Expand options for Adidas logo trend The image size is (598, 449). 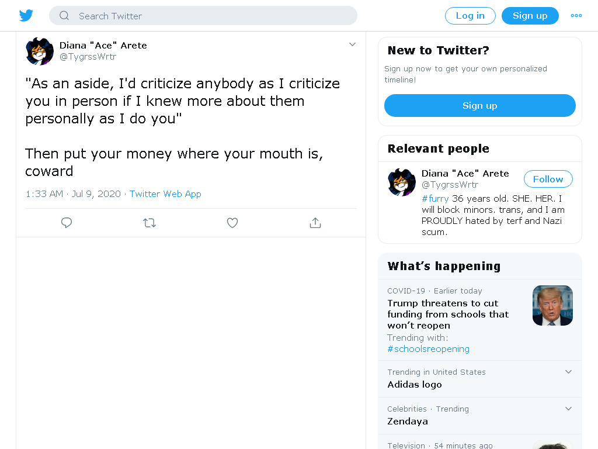568,372
